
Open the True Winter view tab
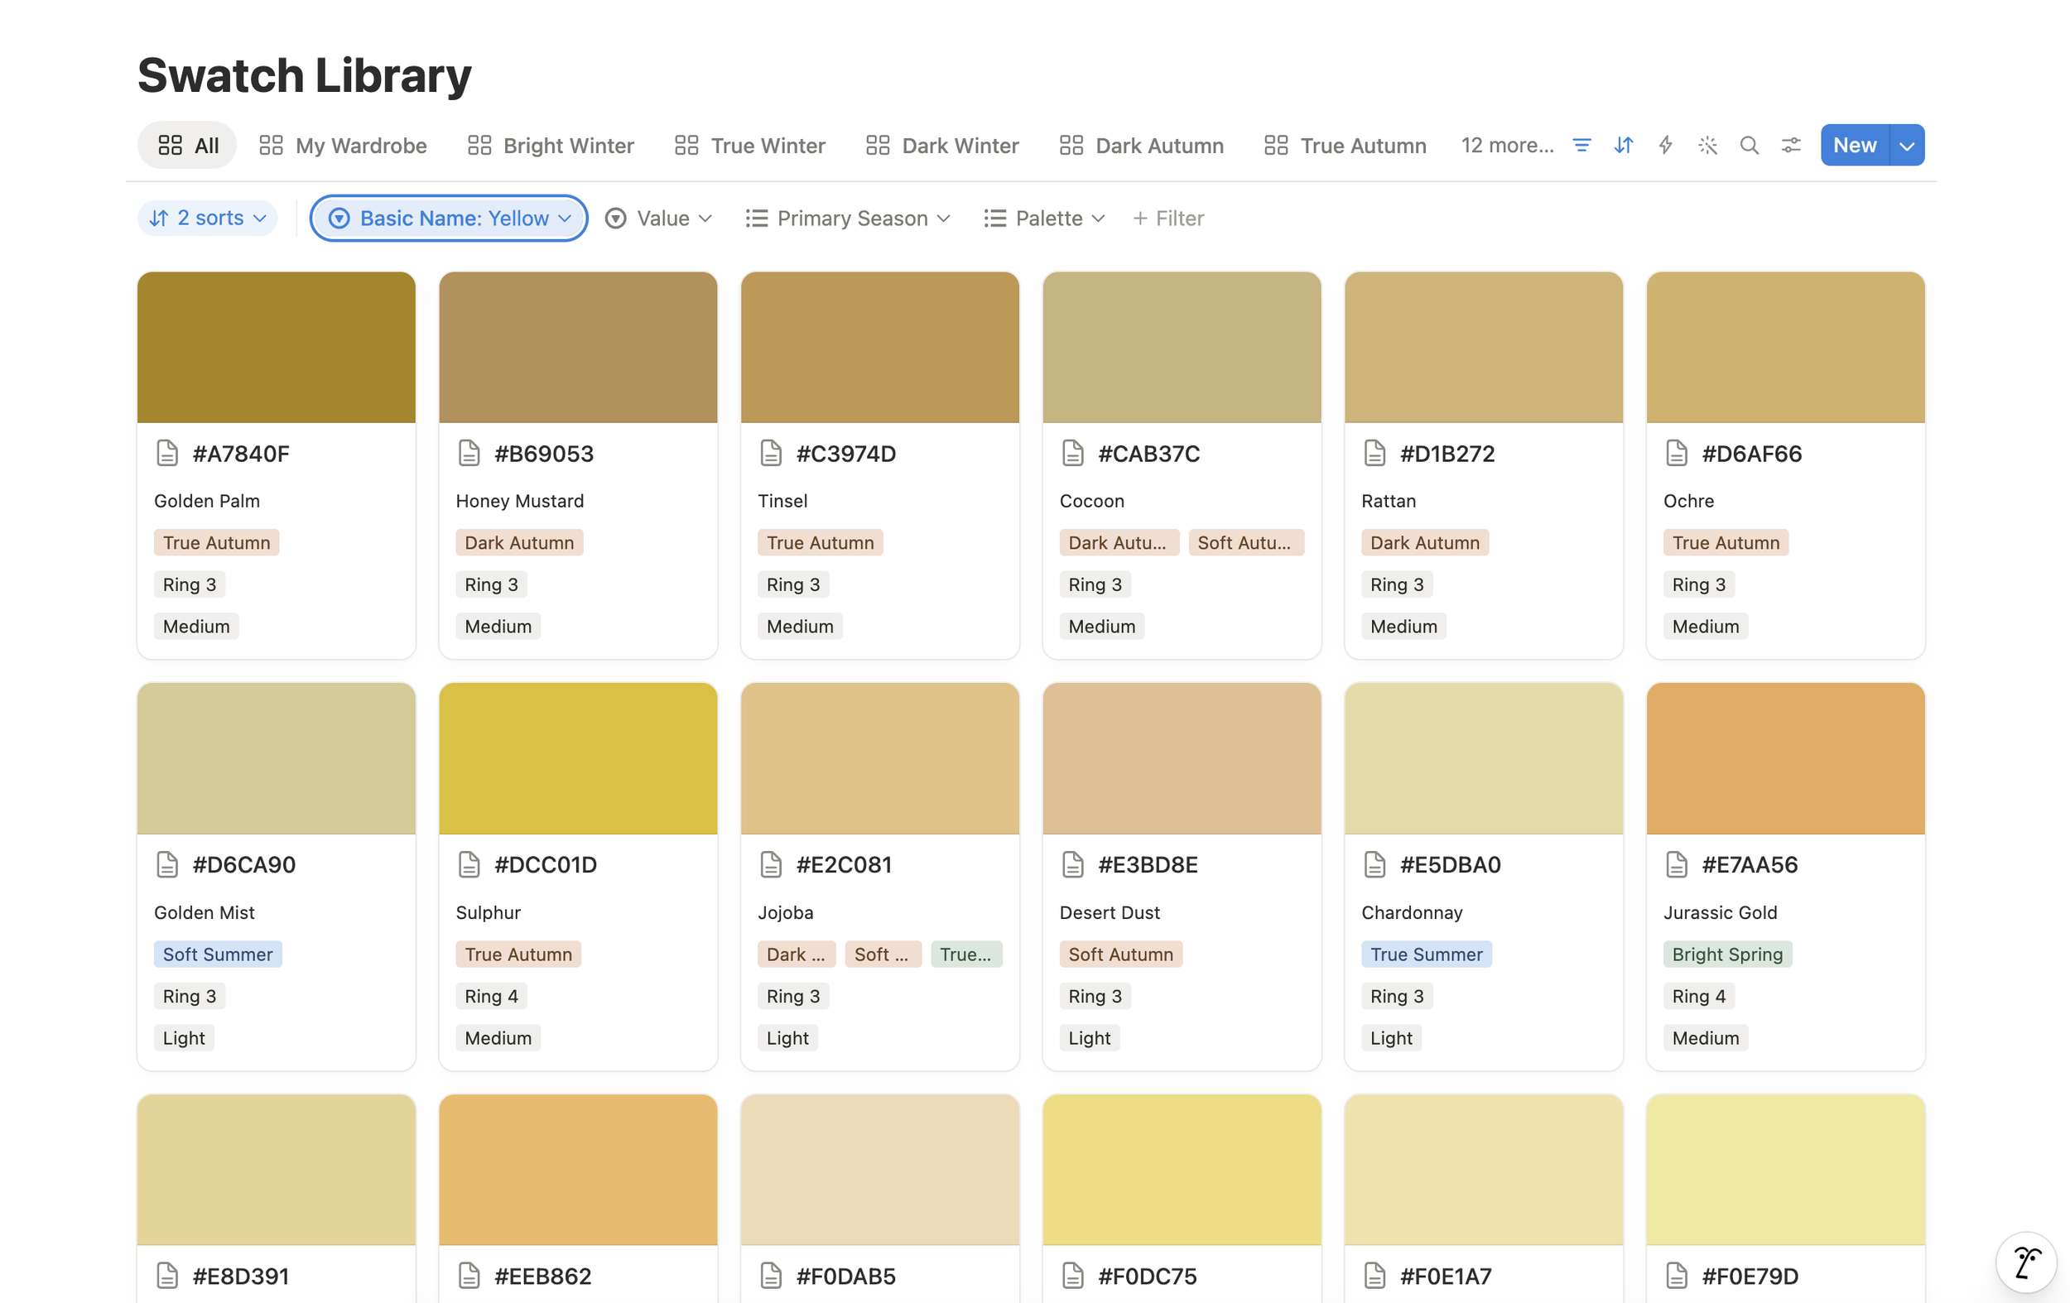click(x=749, y=145)
